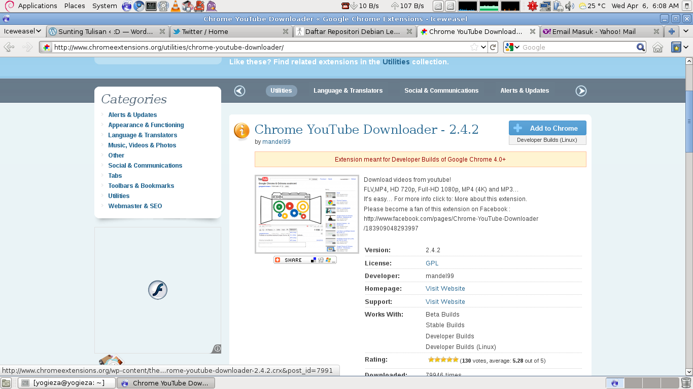Open a new tab with plus button

[x=672, y=31]
